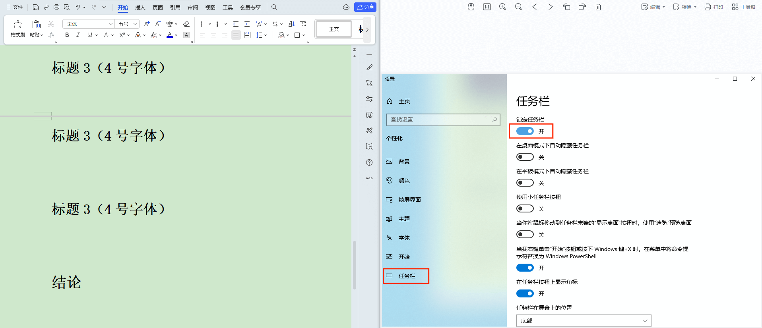Click the zoom in icon in the image viewer
762x328 pixels.
click(x=502, y=7)
